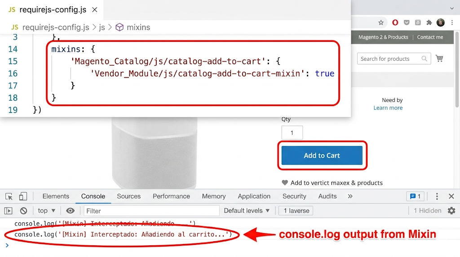Click the Pocket extension icon
Viewport: 460px width, 257px height.
[407, 22]
